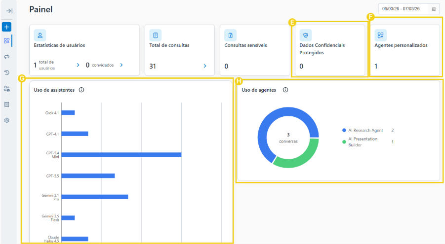The image size is (445, 244).
Task: Click the GPT-5.4 Mini usage bar
Action: click(x=121, y=155)
